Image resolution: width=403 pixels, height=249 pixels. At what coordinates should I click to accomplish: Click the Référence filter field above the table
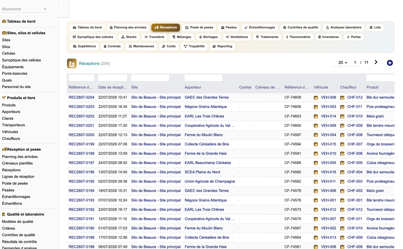[81, 78]
